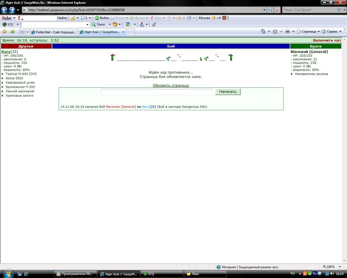
Task: Click ICQ toolbar Поиск search button
Action: coord(99,24)
